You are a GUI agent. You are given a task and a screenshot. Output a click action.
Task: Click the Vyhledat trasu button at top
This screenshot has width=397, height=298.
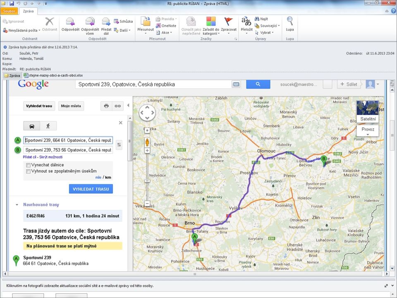pyautogui.click(x=39, y=106)
